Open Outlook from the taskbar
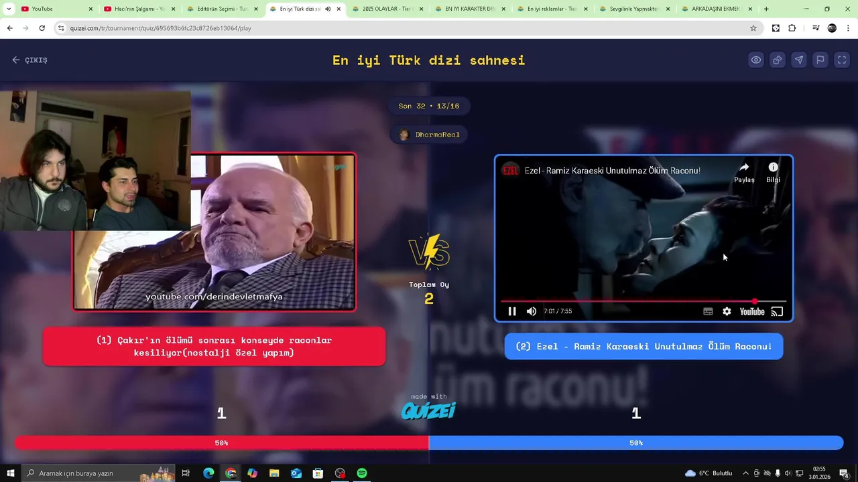The width and height of the screenshot is (858, 482). 296,473
